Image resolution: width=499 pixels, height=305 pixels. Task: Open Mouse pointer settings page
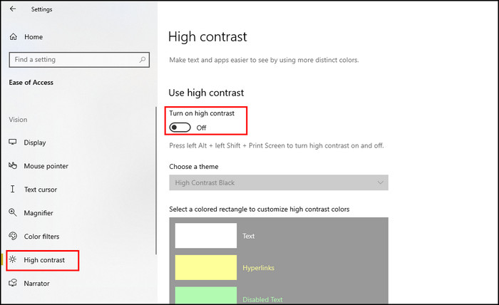click(46, 166)
